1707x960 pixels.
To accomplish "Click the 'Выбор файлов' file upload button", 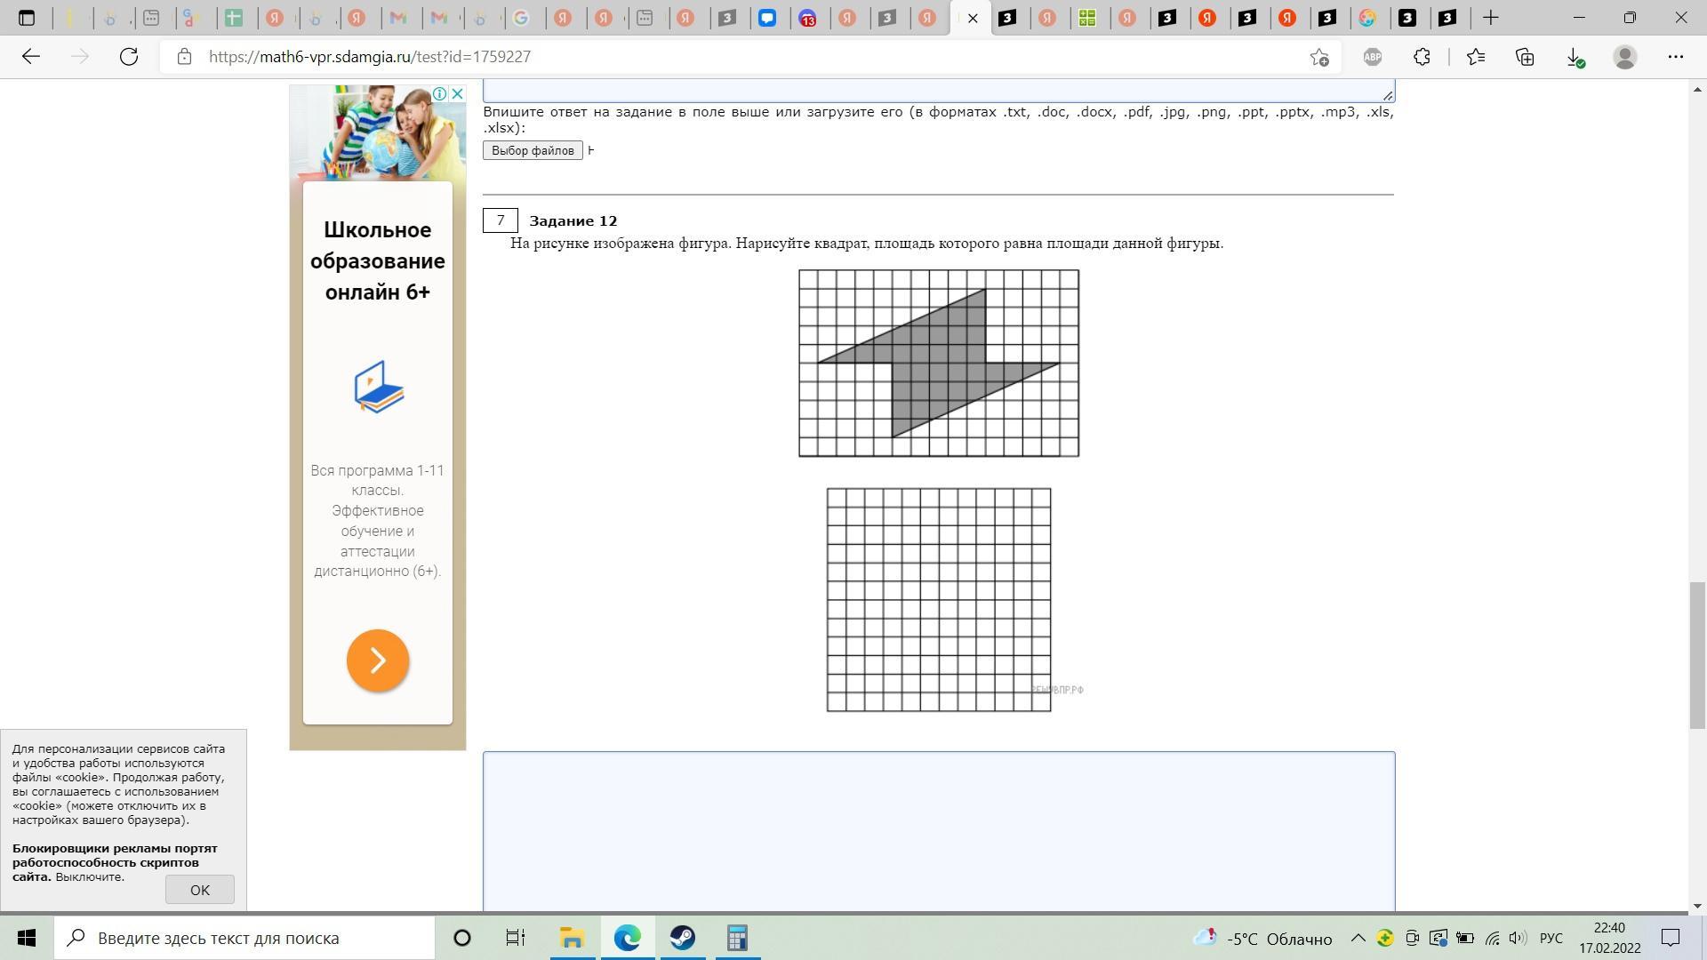I will (x=533, y=150).
